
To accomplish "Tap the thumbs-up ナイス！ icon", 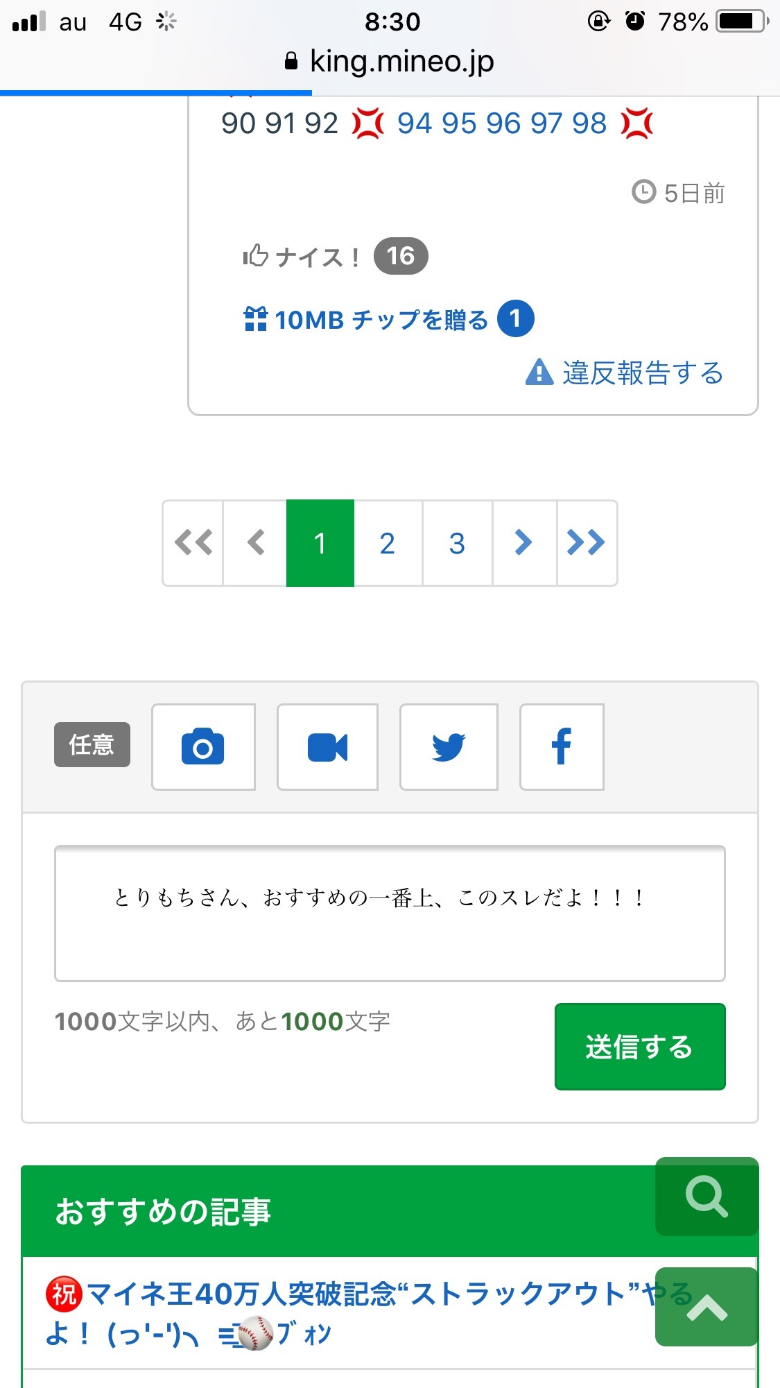I will (256, 257).
